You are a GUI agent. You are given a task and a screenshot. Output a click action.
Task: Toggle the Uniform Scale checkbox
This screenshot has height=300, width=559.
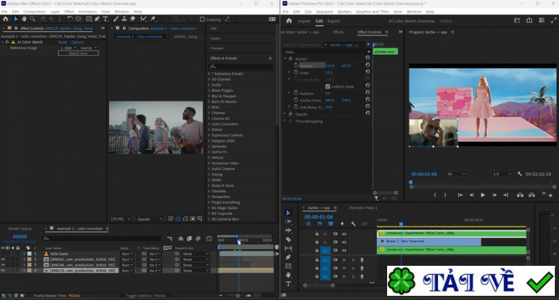pos(328,86)
